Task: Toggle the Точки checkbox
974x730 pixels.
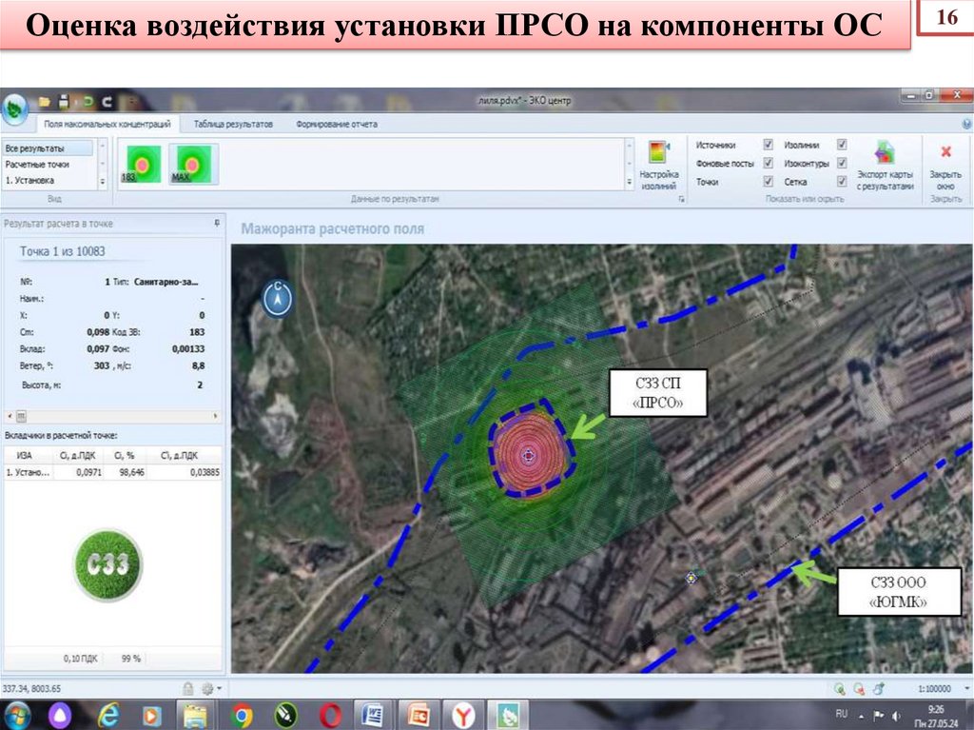Action: point(768,181)
